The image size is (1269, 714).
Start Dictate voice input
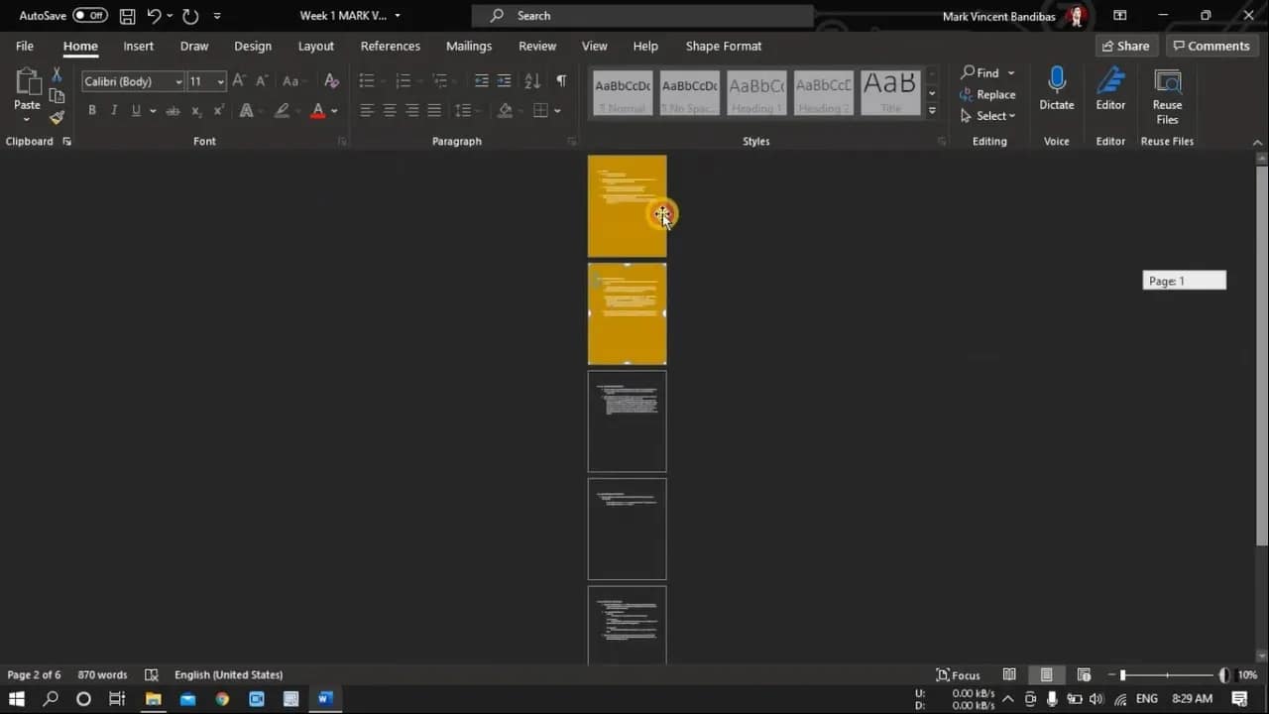coord(1056,89)
